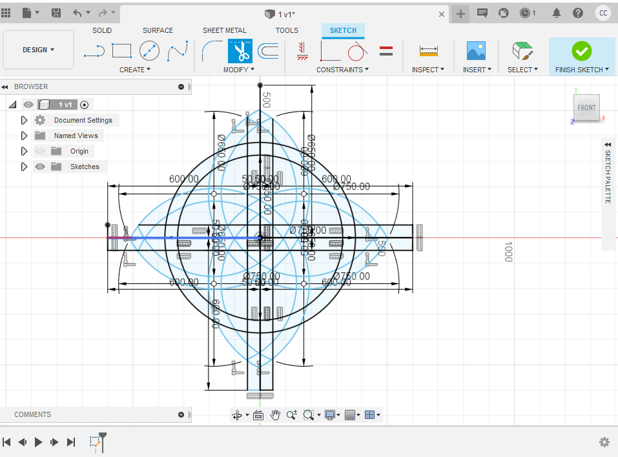Redo the last action
This screenshot has width=618, height=457.
(x=103, y=13)
